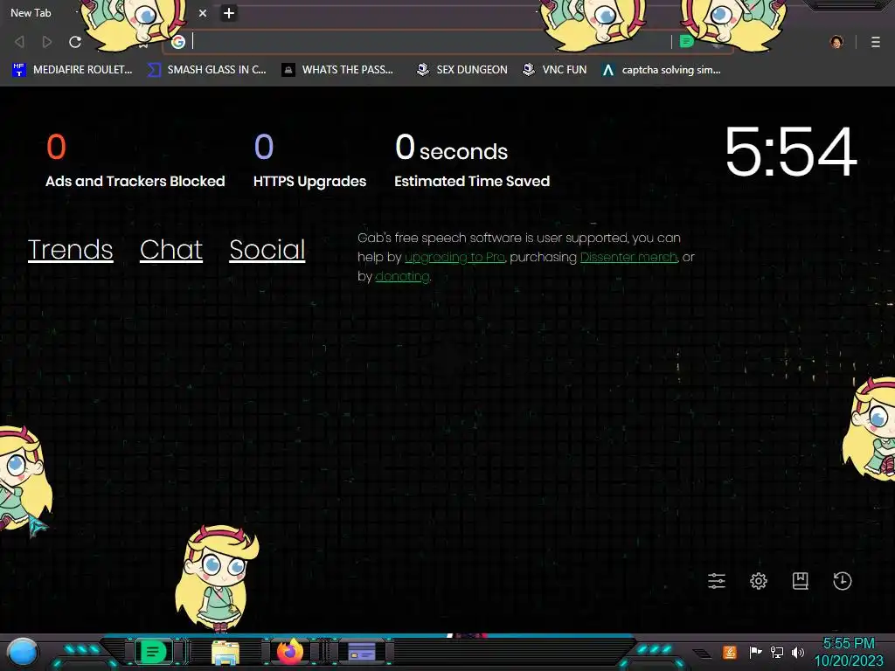Follow the upgrading to Pro link
The width and height of the screenshot is (895, 671).
(454, 258)
